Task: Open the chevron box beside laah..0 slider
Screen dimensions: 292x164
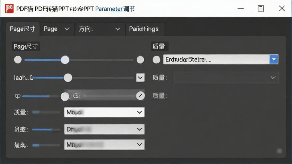Action: coord(140,77)
